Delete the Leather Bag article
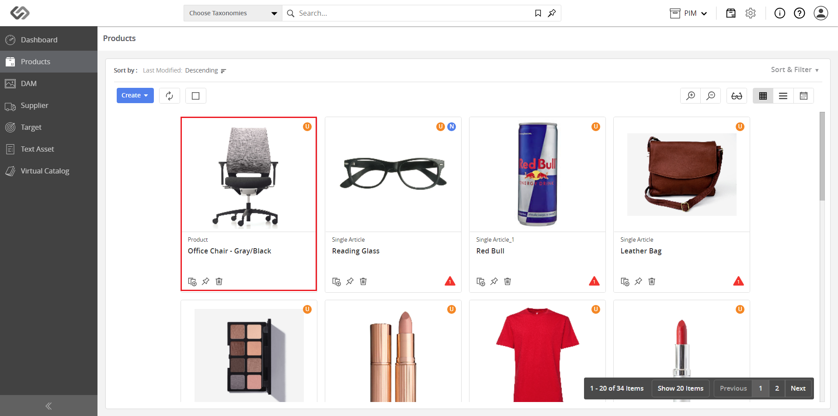Image resolution: width=838 pixels, height=416 pixels. (x=652, y=281)
